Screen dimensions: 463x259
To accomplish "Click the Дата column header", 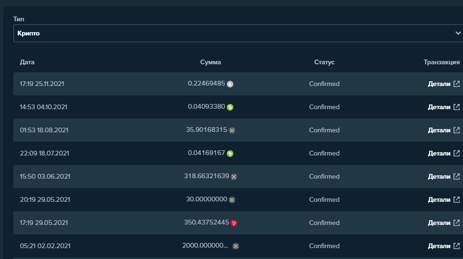I will click(x=27, y=62).
